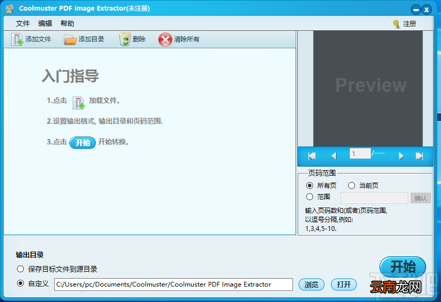441x302 pixels.
Task: Select 保存目标文件到源目录 radio option
Action: 20,269
